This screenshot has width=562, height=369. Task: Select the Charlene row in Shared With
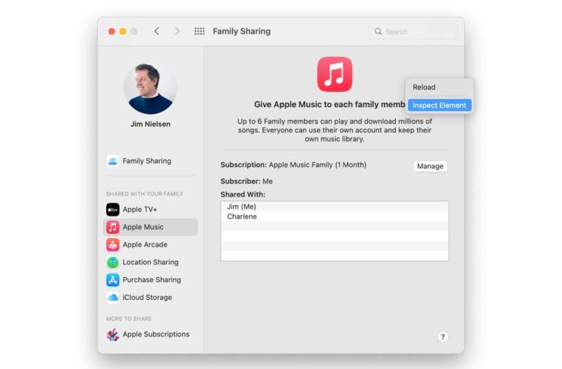(334, 216)
